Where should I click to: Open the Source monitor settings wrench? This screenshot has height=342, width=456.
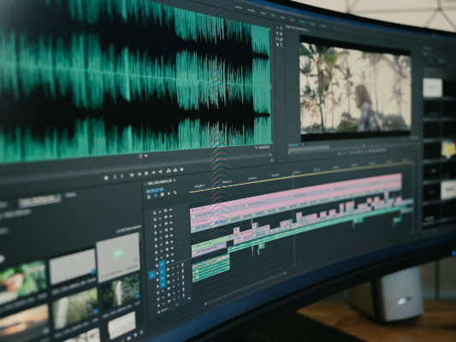click(257, 148)
